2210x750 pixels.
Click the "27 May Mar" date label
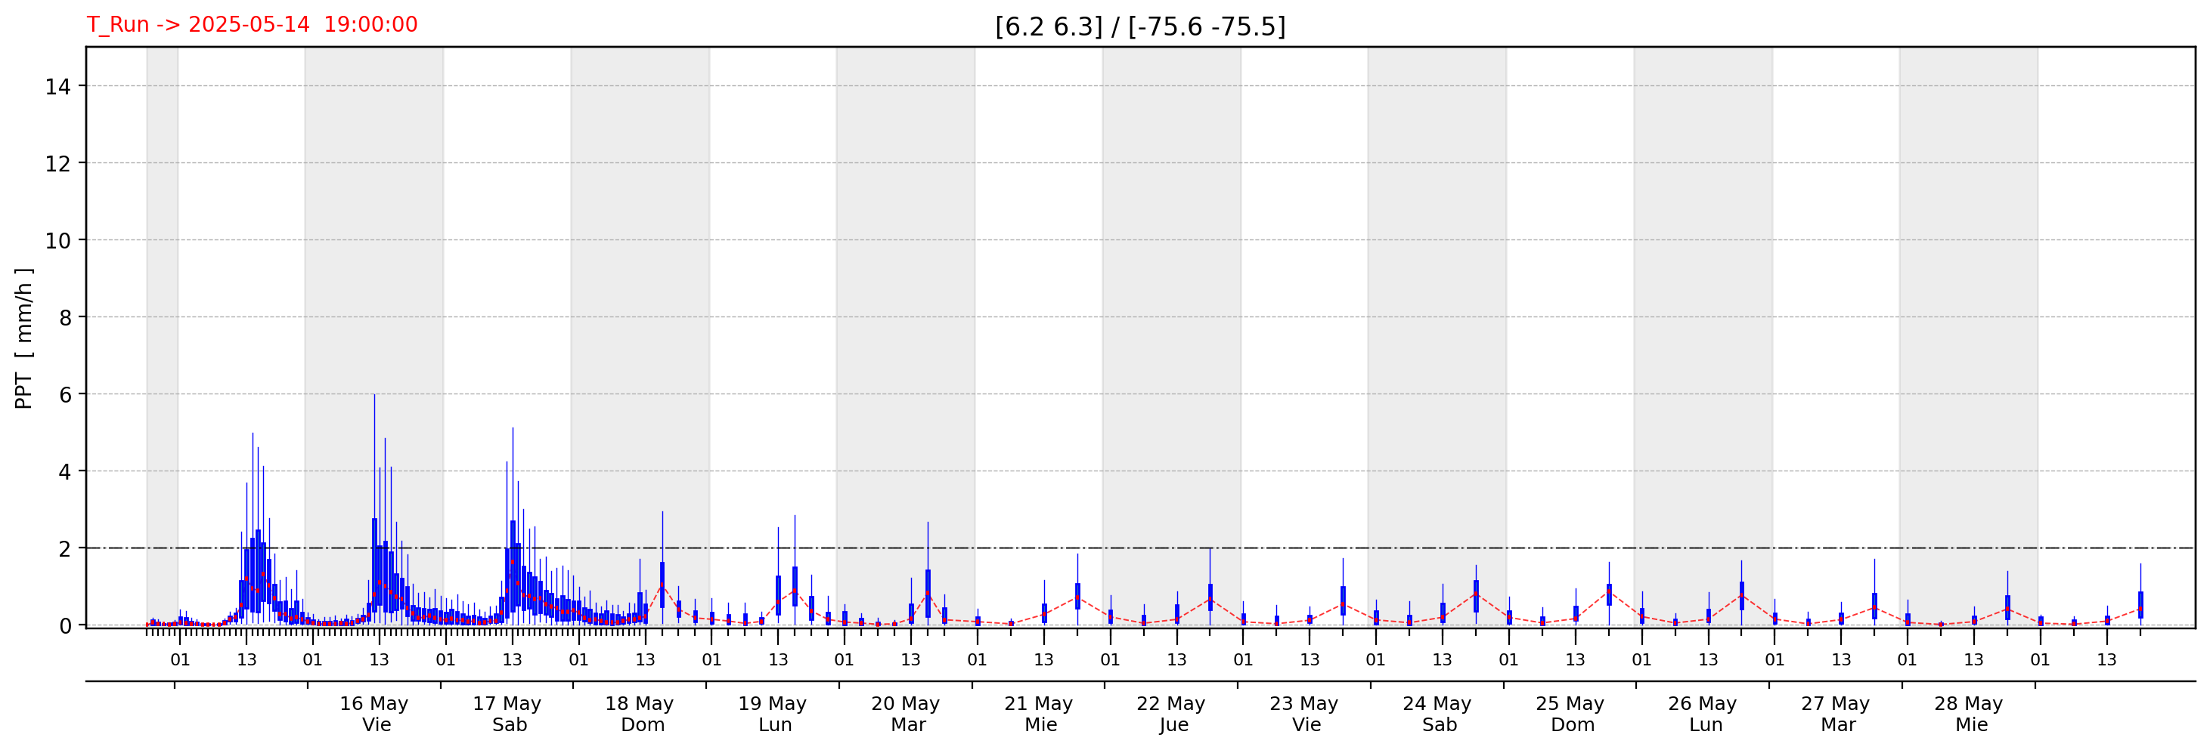click(1836, 714)
